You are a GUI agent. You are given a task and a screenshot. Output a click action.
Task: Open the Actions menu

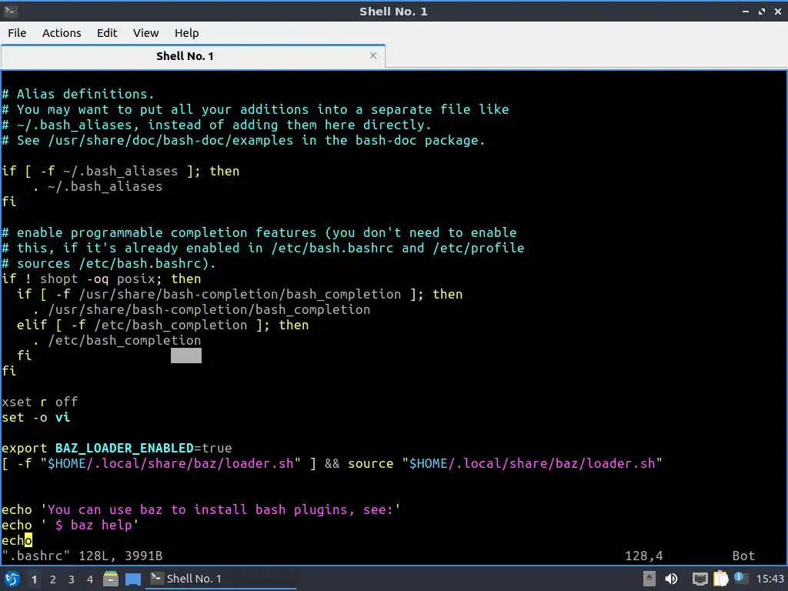pos(62,33)
